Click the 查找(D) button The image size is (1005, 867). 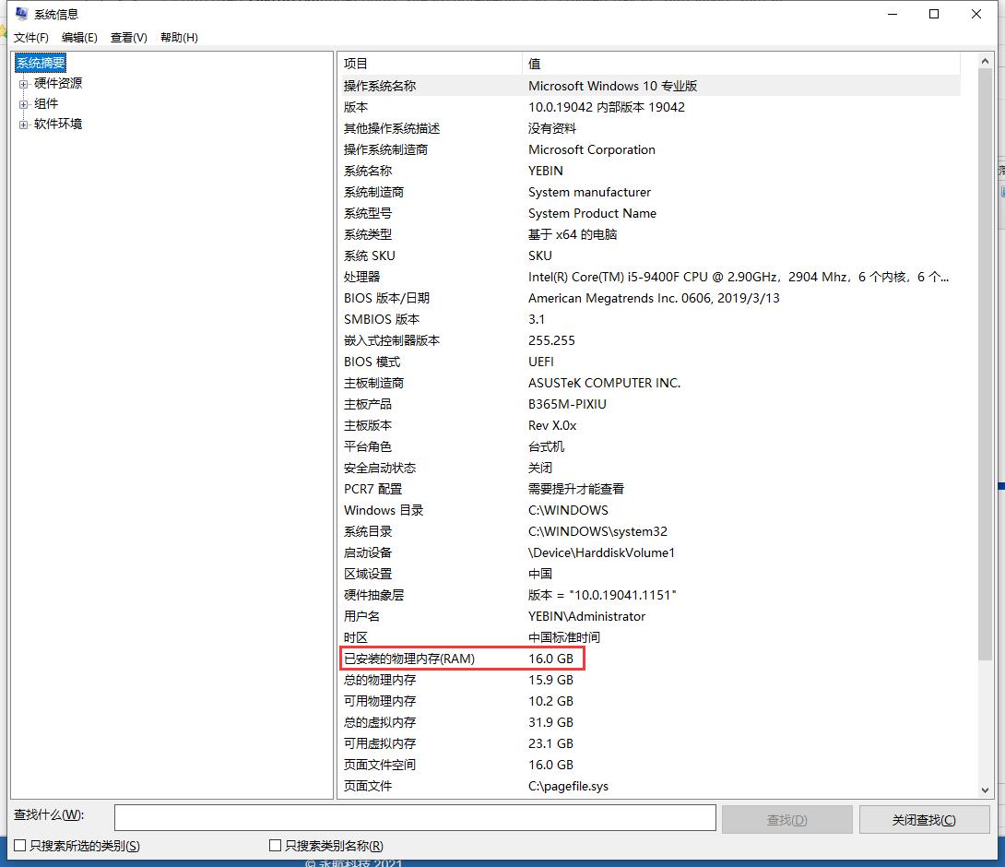coord(787,820)
